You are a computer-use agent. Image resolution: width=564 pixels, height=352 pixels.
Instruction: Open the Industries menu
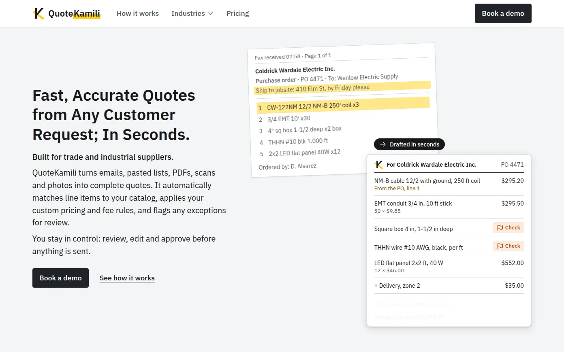tap(192, 13)
